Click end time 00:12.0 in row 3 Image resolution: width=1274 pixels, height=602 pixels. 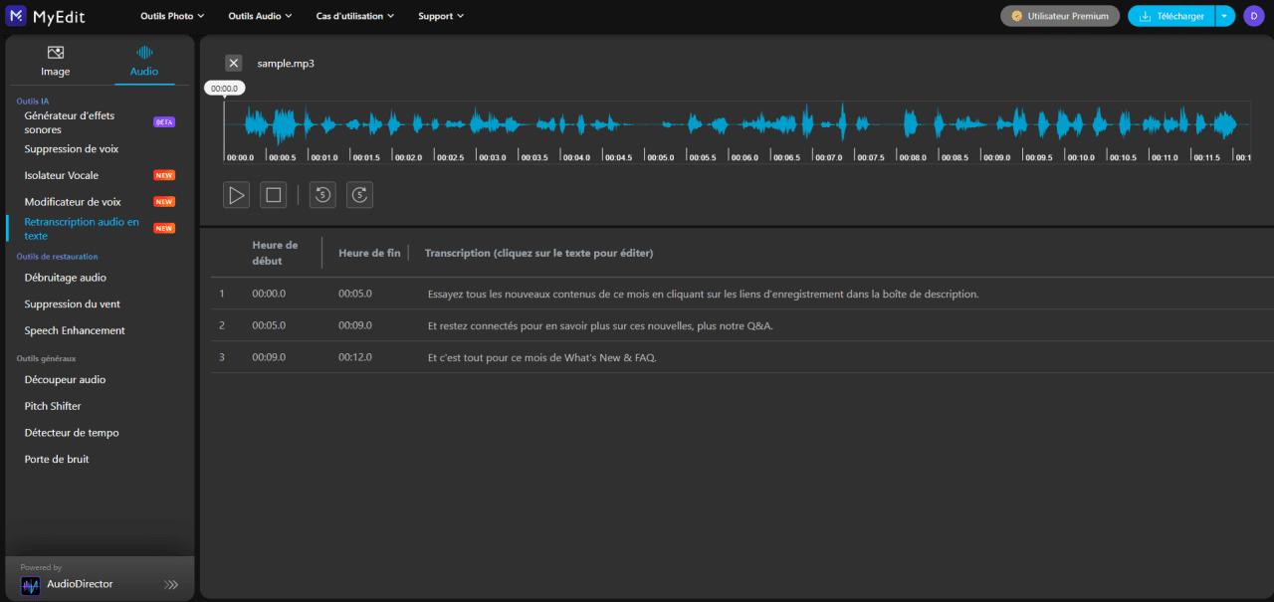[x=355, y=358]
